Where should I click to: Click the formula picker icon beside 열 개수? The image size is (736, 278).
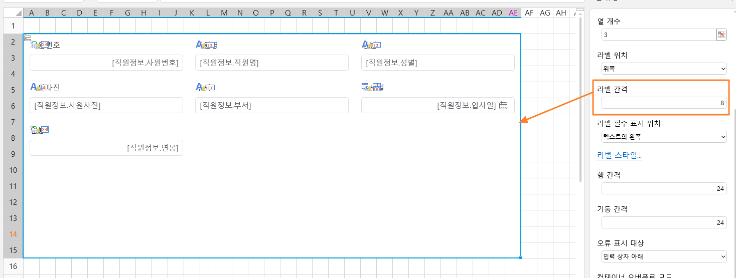721,35
